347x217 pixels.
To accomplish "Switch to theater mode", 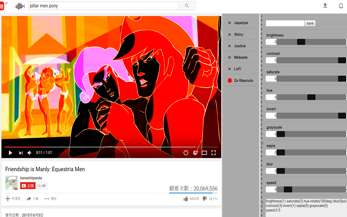I will point(204,153).
